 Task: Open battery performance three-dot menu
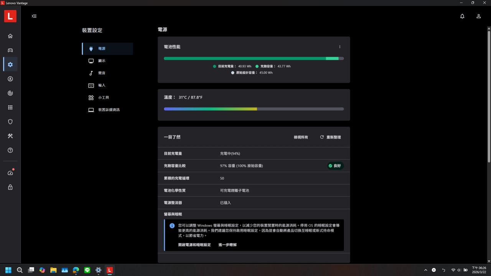pyautogui.click(x=339, y=47)
